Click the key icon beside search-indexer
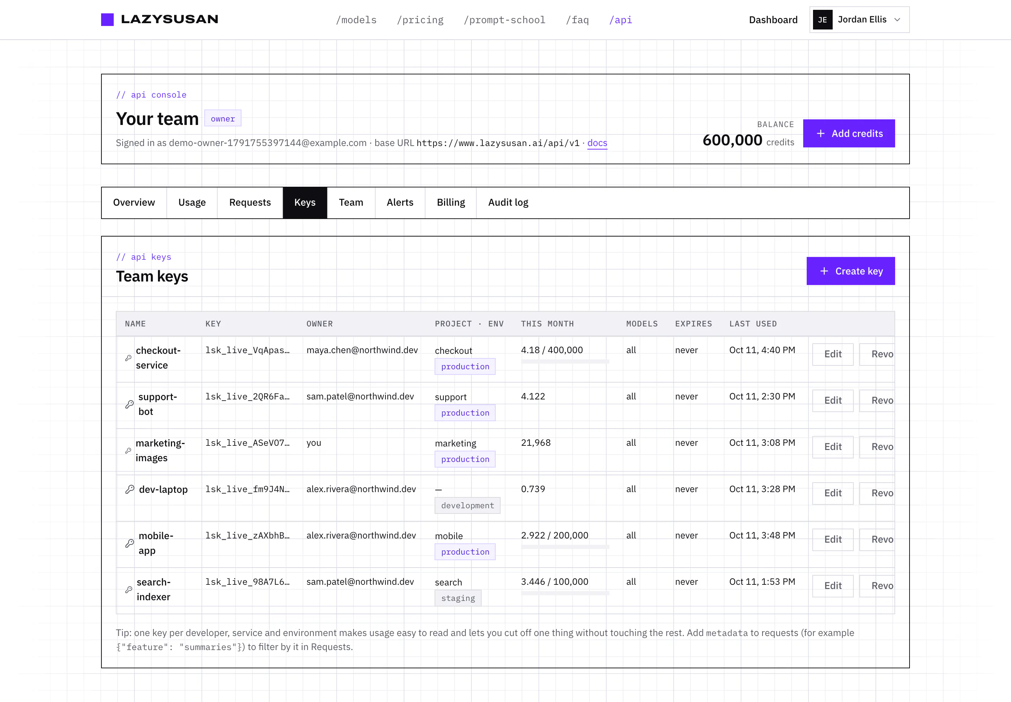This screenshot has width=1011, height=702. pos(128,589)
